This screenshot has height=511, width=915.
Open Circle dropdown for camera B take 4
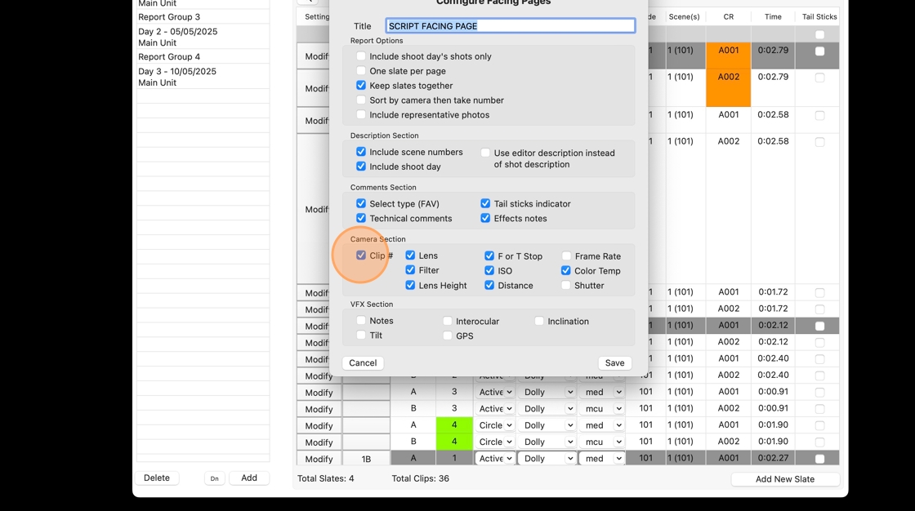tap(495, 442)
